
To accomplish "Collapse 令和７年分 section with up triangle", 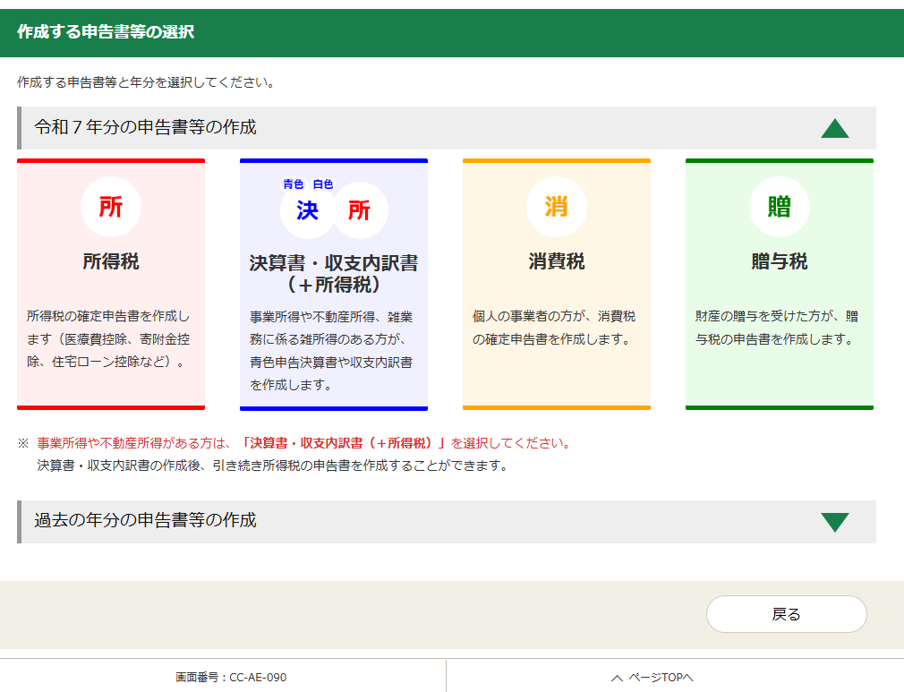I will click(x=834, y=129).
